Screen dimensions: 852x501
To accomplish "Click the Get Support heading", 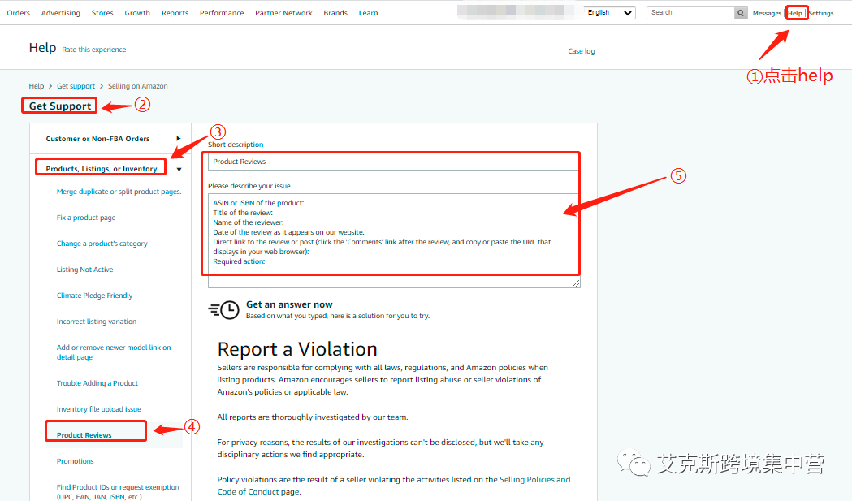I will pyautogui.click(x=60, y=106).
